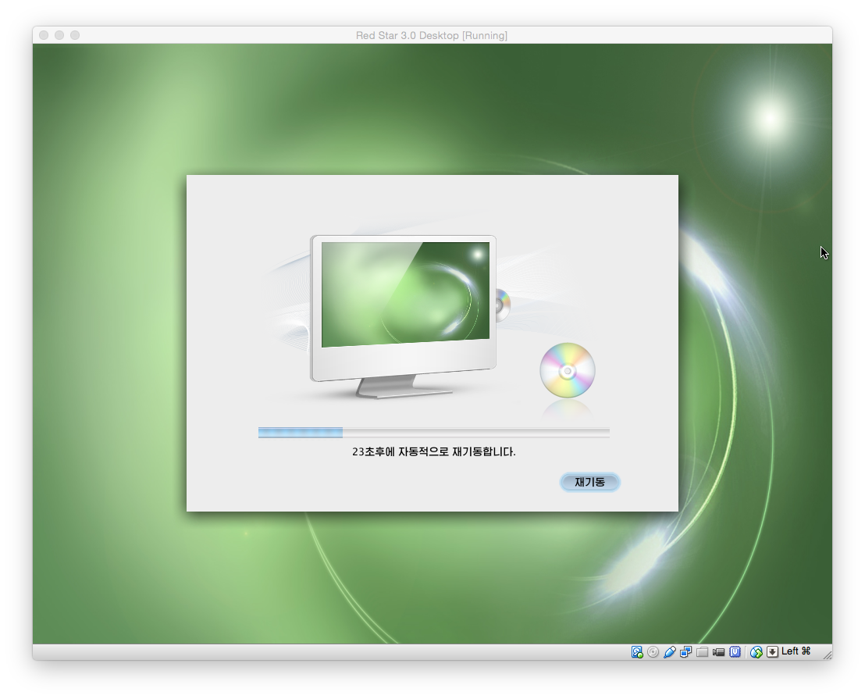Open the optical disc drive status icon
Viewport: 865px width, 699px height.
(653, 652)
